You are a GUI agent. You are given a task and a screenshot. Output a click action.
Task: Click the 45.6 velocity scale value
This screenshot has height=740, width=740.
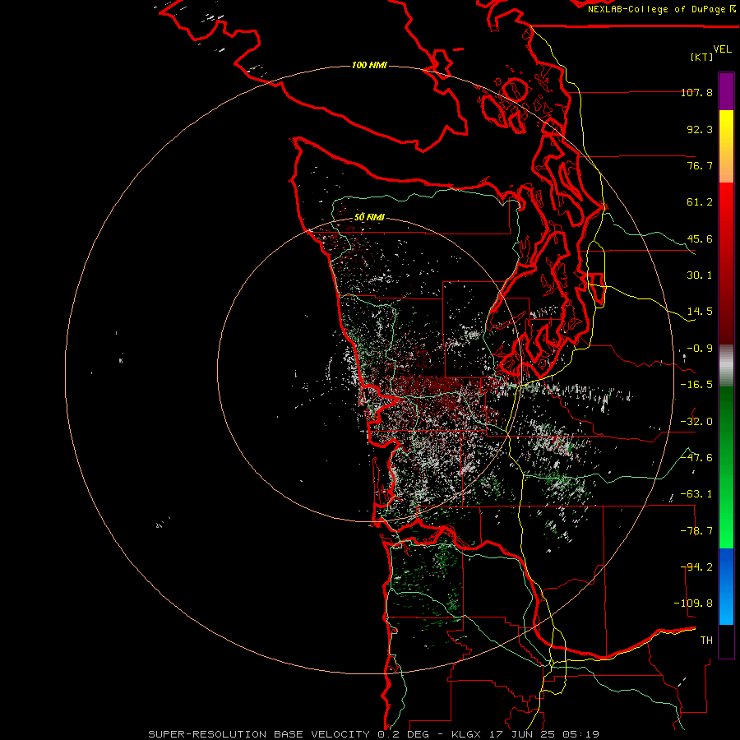click(700, 238)
